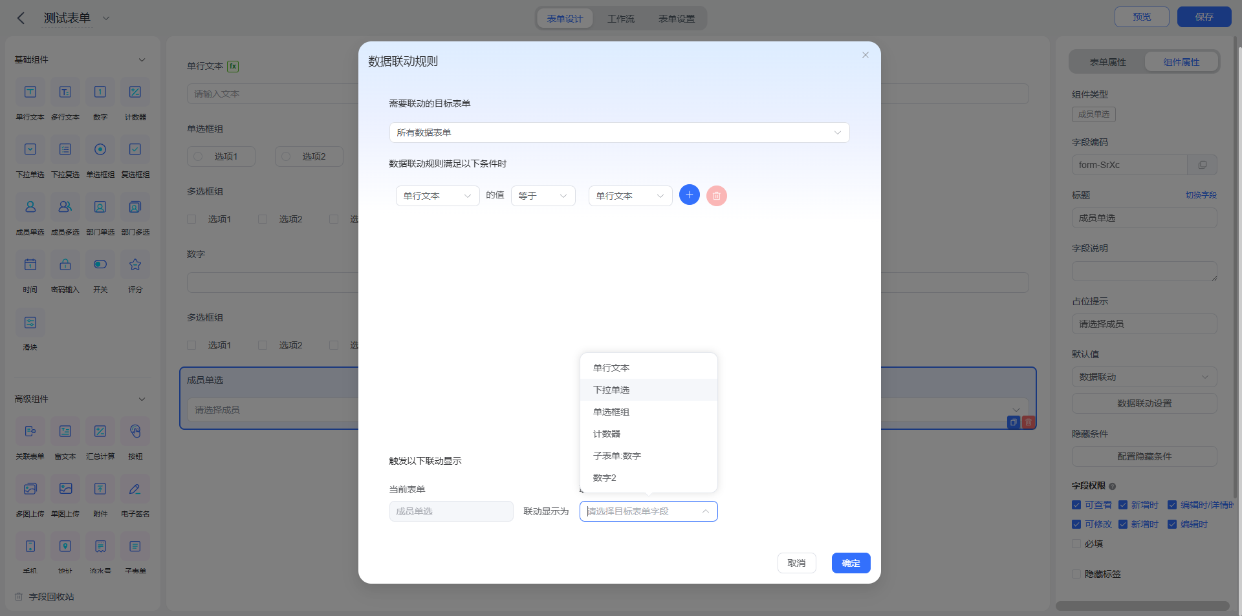
Task: Open the first 单行文本 condition field dropdown
Action: click(x=437, y=196)
